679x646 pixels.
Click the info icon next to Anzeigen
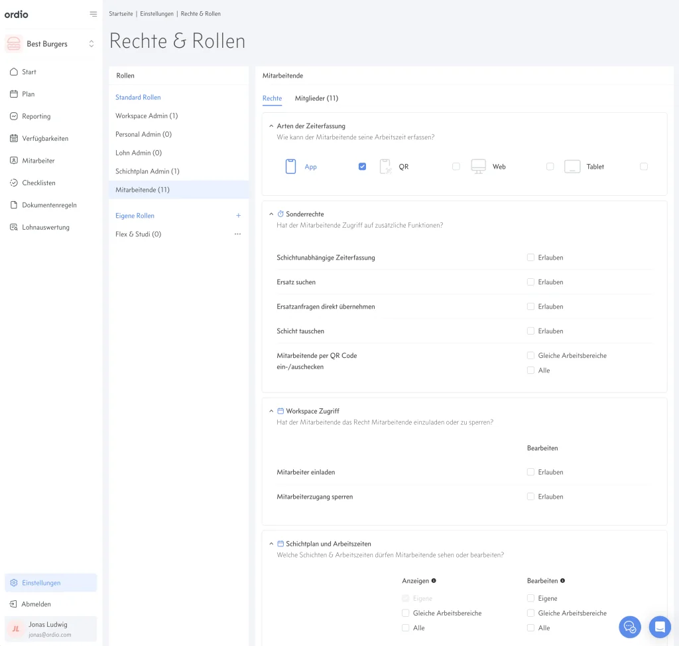click(434, 581)
